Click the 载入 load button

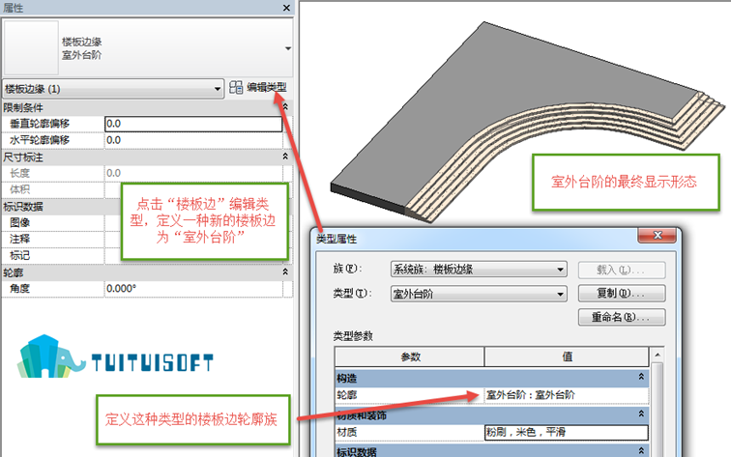pos(622,270)
